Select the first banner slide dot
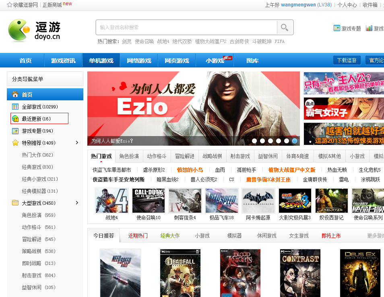 coord(254,141)
